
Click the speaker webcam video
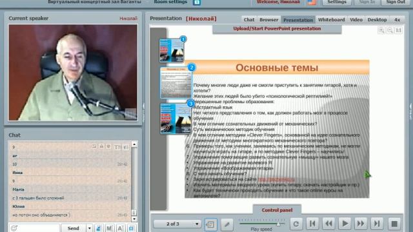[73, 73]
